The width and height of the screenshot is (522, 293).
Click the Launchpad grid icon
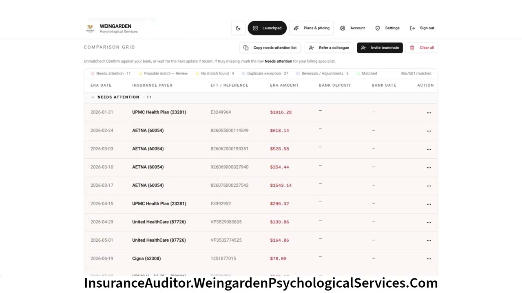tap(255, 28)
